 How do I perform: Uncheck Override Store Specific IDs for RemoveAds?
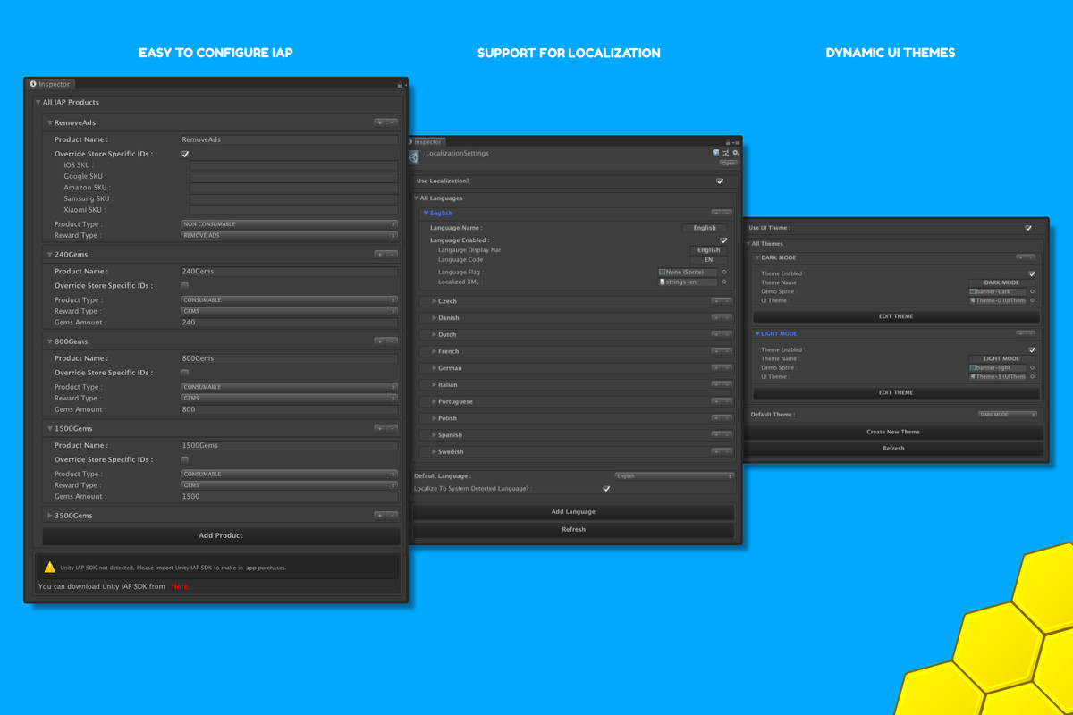[185, 154]
